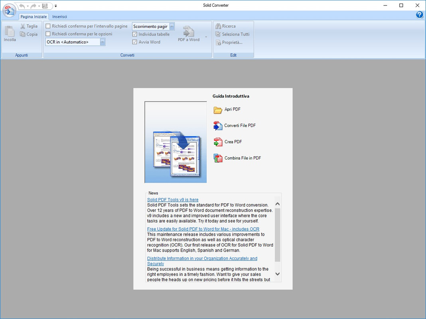Toggle the Avvia Word checkbox
Viewport: 426px width, 319px height.
coord(134,42)
